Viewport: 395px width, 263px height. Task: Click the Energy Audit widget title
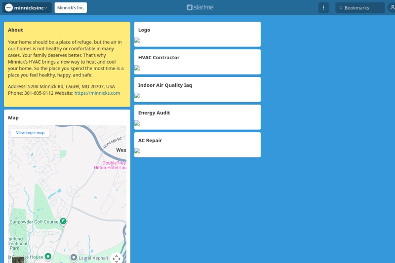[154, 113]
